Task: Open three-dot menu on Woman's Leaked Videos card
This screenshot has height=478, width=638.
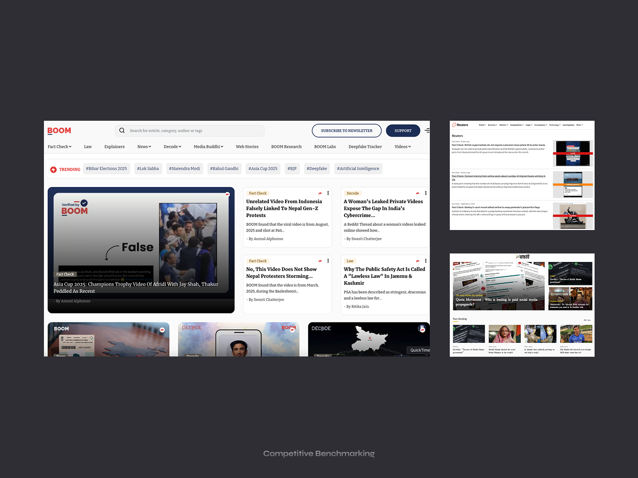Action: (x=426, y=193)
